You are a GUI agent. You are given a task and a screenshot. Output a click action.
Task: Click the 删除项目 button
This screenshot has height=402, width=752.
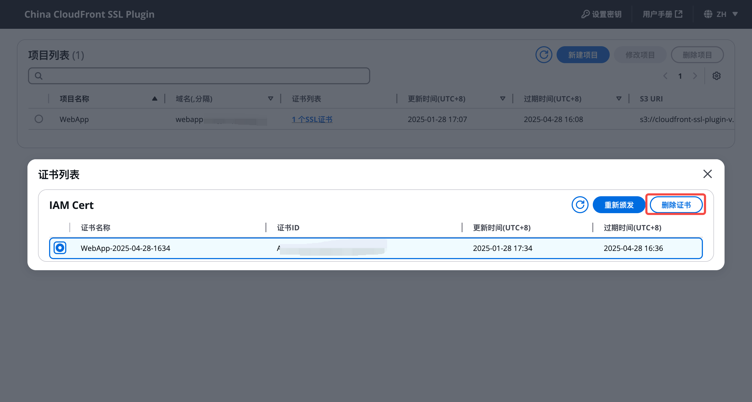tap(697, 55)
